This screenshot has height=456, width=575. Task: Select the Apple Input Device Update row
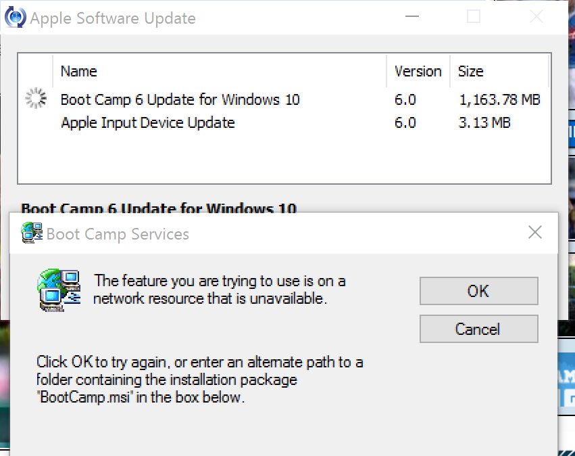[x=148, y=122]
